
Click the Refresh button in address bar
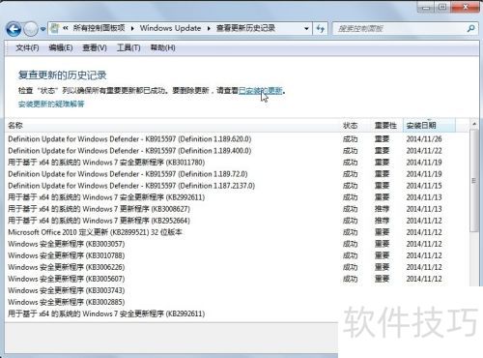coord(320,29)
